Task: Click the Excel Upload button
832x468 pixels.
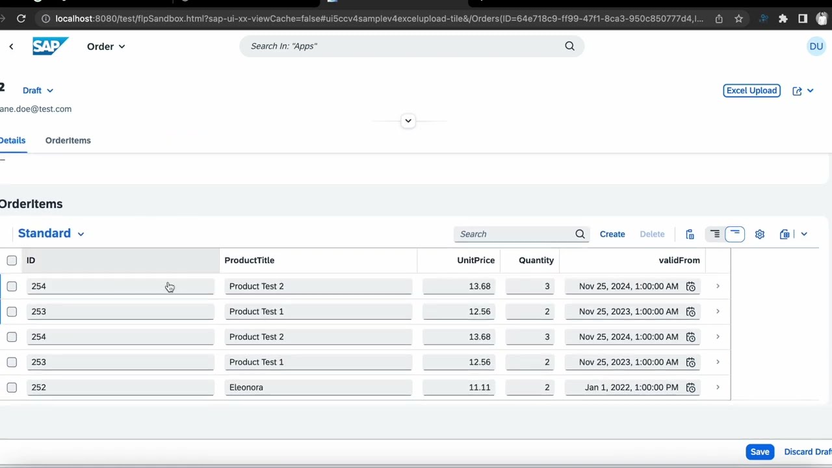Action: click(x=751, y=90)
